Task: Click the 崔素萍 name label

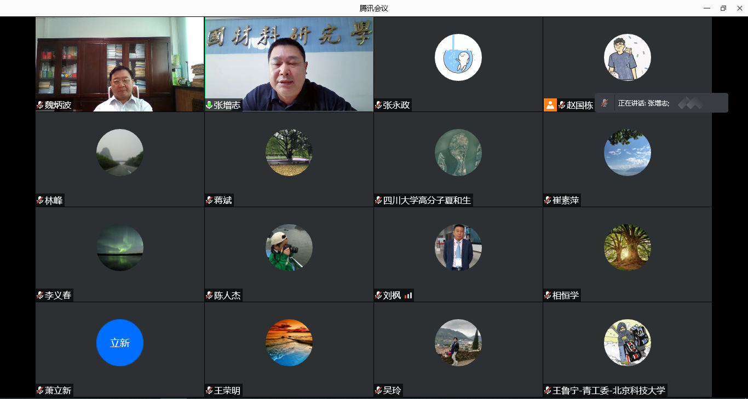Action: click(566, 201)
